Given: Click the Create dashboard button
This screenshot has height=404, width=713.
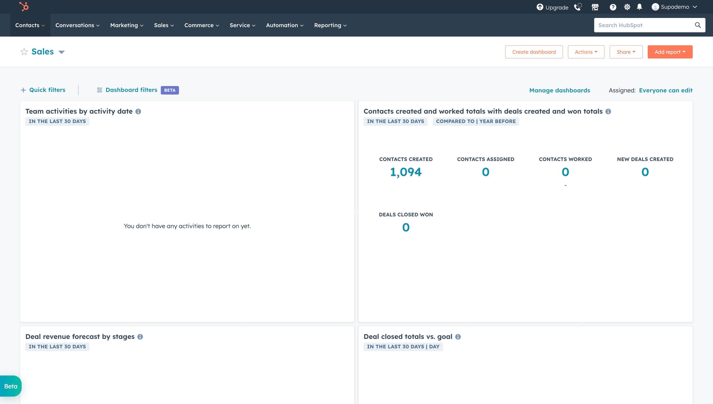Looking at the screenshot, I should (x=534, y=52).
